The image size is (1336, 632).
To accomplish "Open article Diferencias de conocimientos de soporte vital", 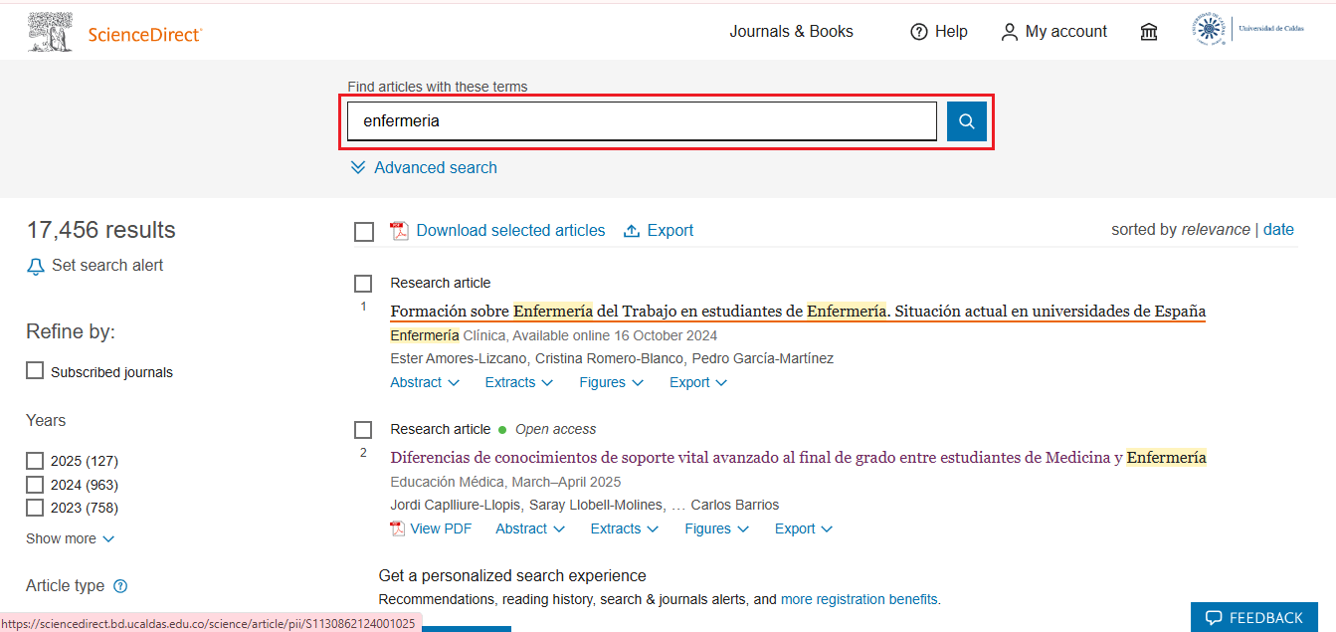I will pos(798,458).
